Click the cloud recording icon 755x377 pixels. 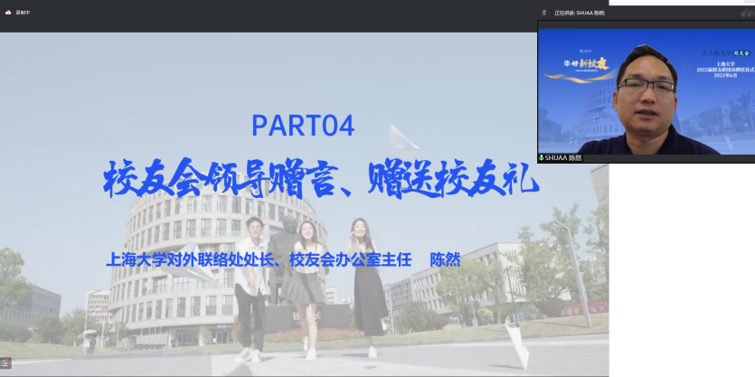pos(8,13)
